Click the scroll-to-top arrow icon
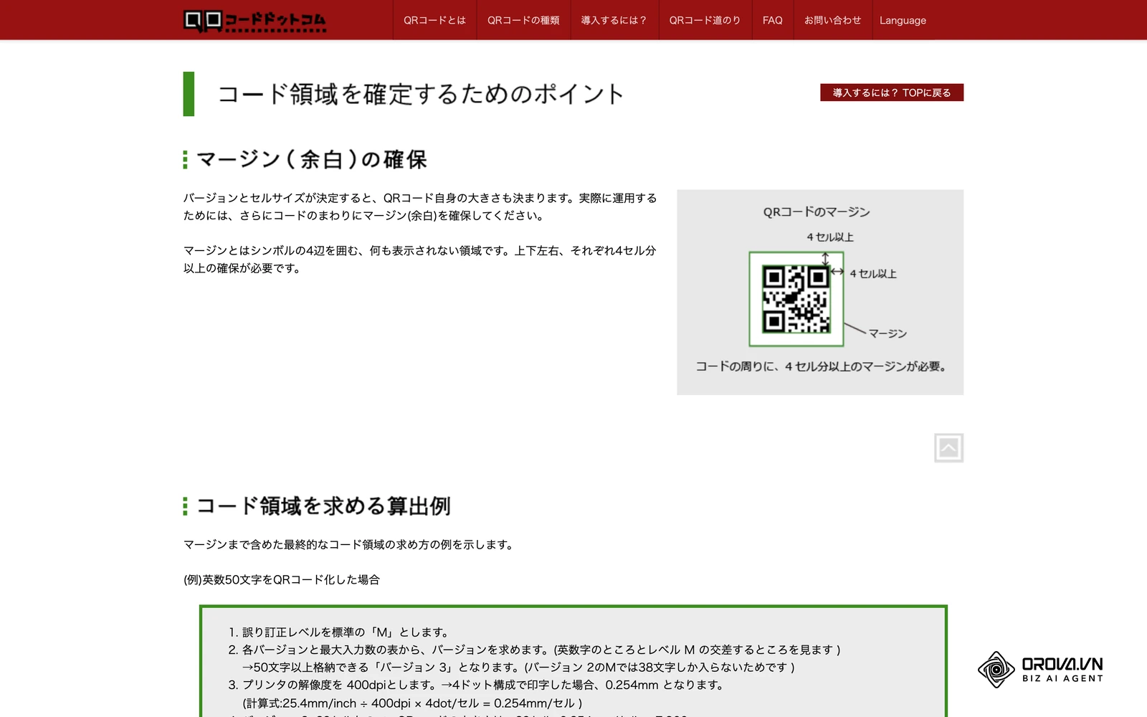This screenshot has height=717, width=1147. tap(948, 448)
